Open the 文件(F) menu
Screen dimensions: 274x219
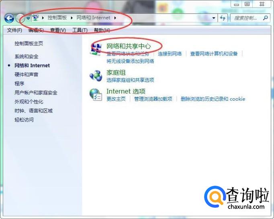14,30
